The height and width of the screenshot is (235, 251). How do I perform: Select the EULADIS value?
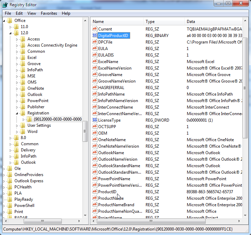point(106,55)
